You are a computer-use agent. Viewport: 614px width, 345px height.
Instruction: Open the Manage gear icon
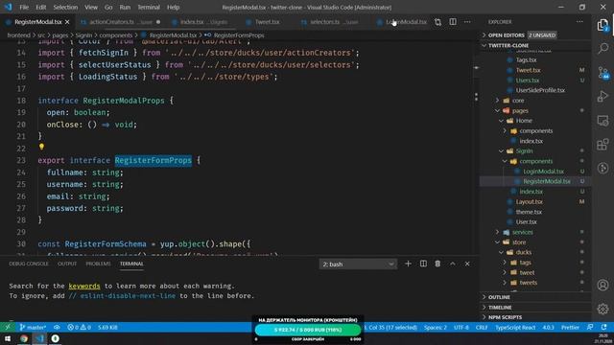tap(603, 309)
